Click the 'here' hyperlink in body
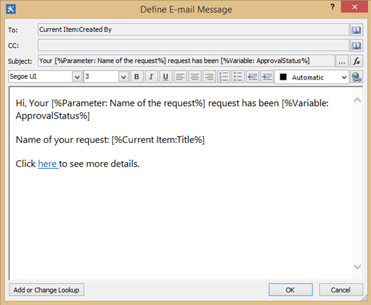 click(x=48, y=163)
